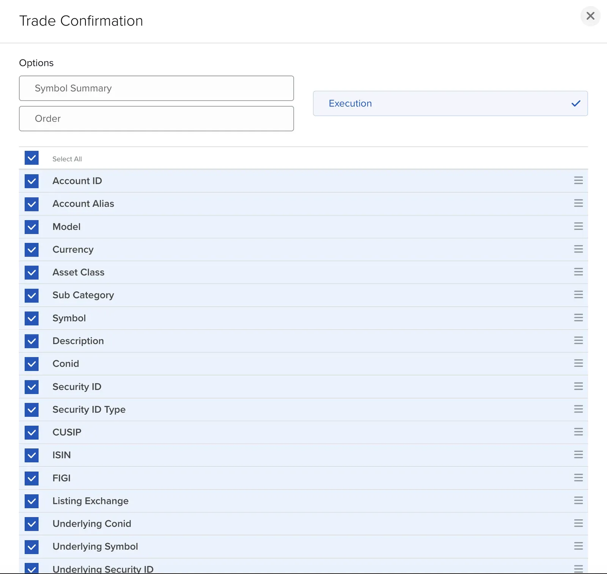Select the Symbol Summary option
The height and width of the screenshot is (574, 607).
pyautogui.click(x=156, y=88)
